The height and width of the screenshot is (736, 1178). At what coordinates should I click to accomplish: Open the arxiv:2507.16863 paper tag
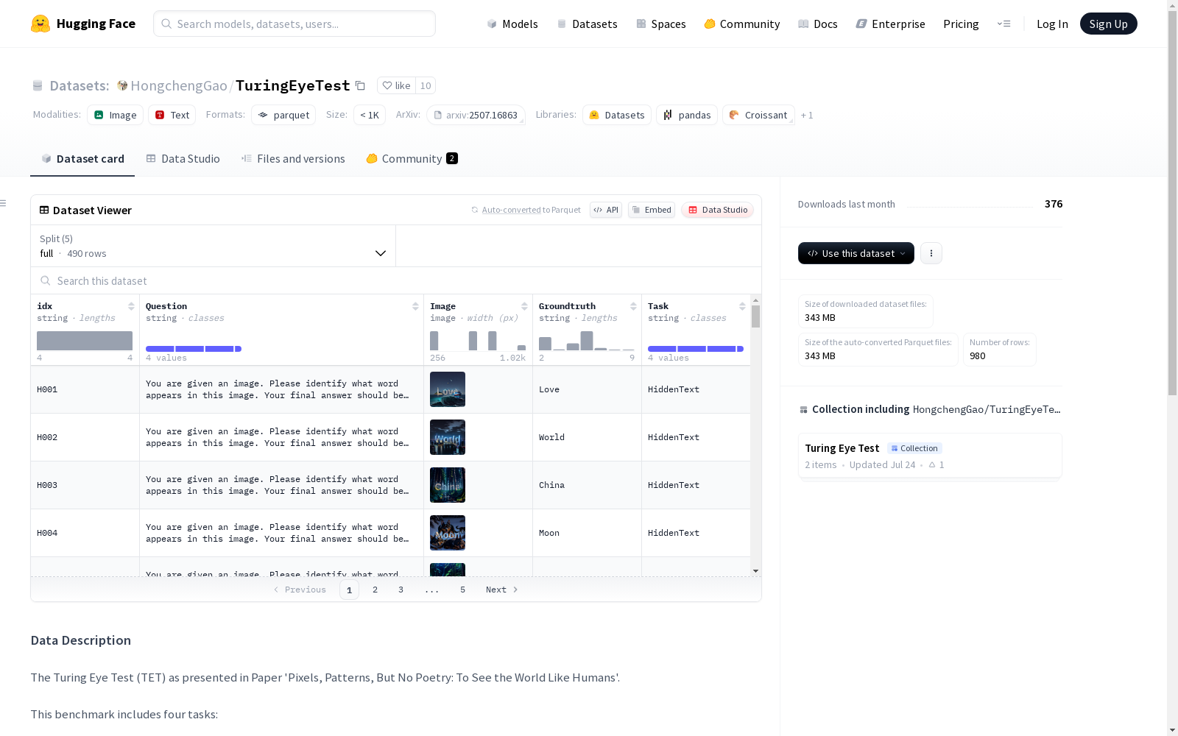(x=476, y=115)
